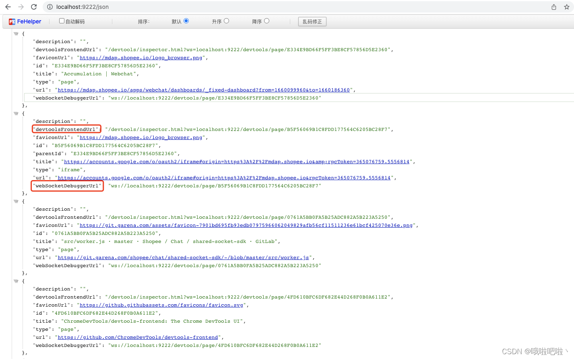Collapse the first JSON object (Accumulation | Webchat)

16,34
